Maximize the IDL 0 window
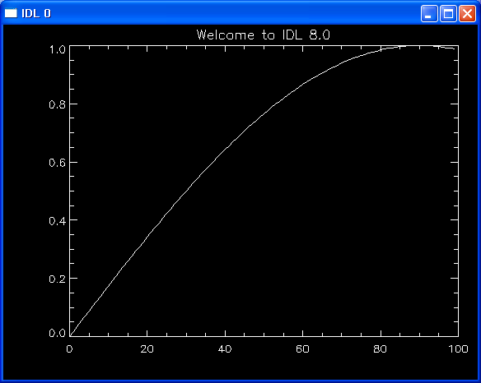 [448, 13]
